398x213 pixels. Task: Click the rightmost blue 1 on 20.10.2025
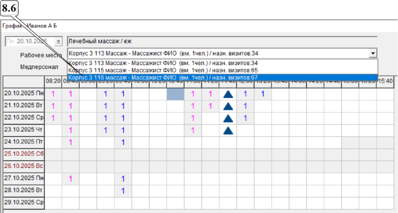point(263,94)
